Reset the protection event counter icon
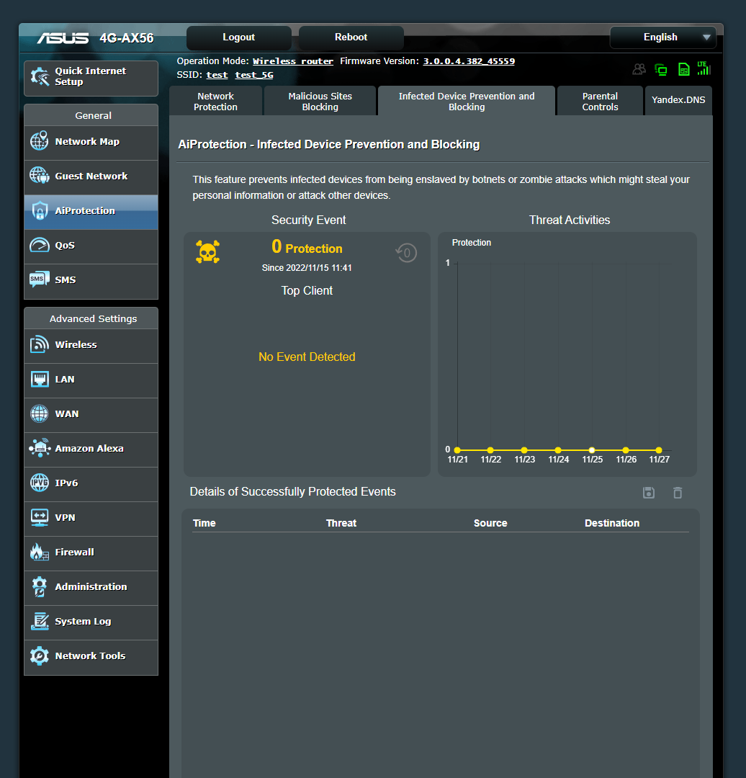This screenshot has height=778, width=746. tap(406, 253)
